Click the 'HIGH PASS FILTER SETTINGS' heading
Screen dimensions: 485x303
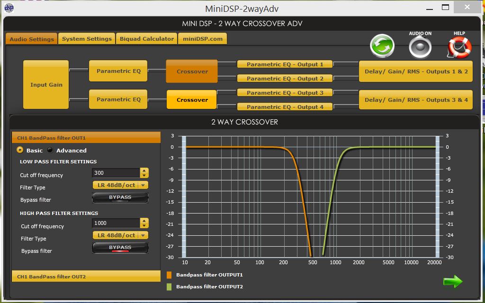coord(59,213)
